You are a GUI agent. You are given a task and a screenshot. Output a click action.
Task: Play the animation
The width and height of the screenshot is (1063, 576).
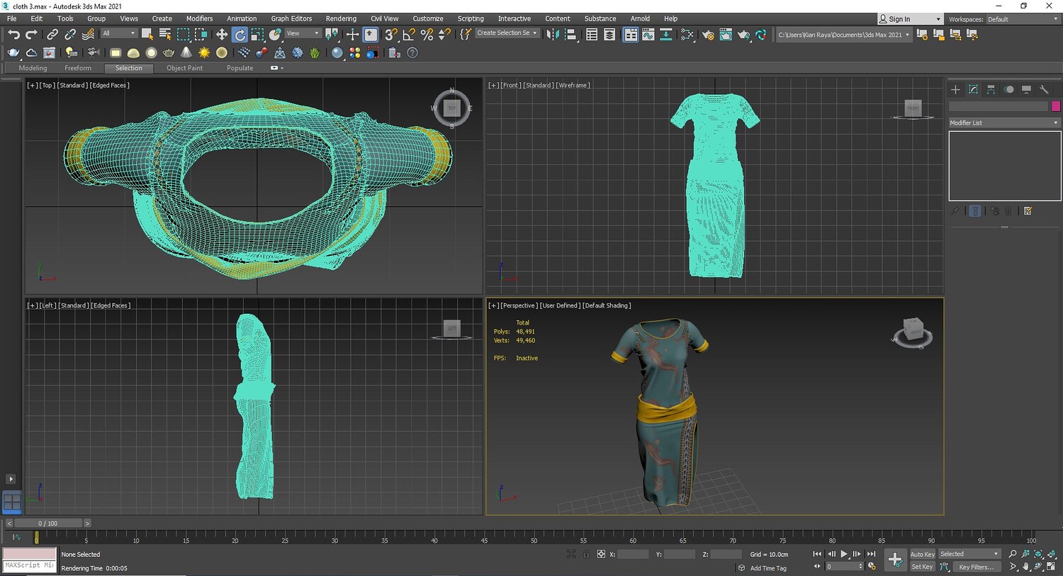click(844, 554)
